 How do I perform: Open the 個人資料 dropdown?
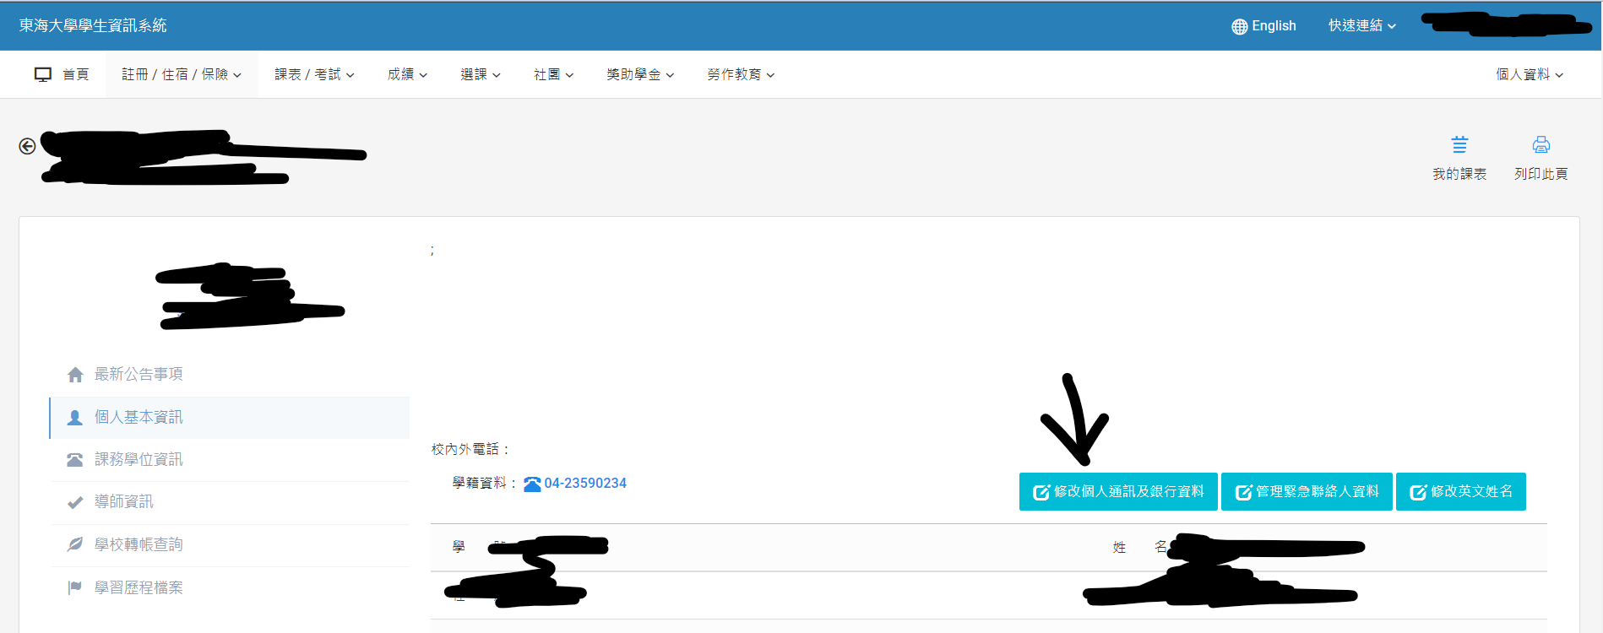coord(1530,74)
